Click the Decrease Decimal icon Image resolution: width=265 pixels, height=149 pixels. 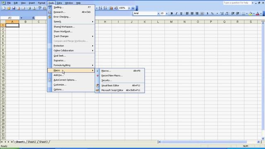(x=227, y=13)
